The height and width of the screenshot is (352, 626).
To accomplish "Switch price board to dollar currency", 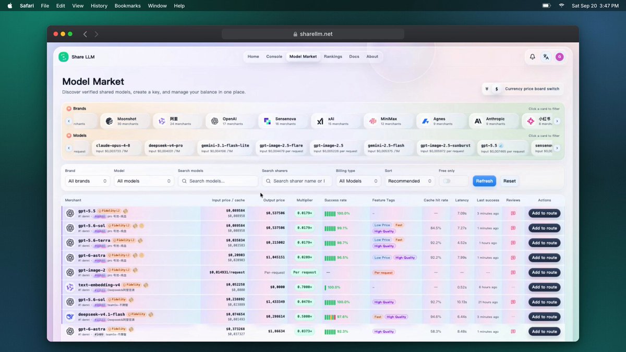I will pos(497,89).
